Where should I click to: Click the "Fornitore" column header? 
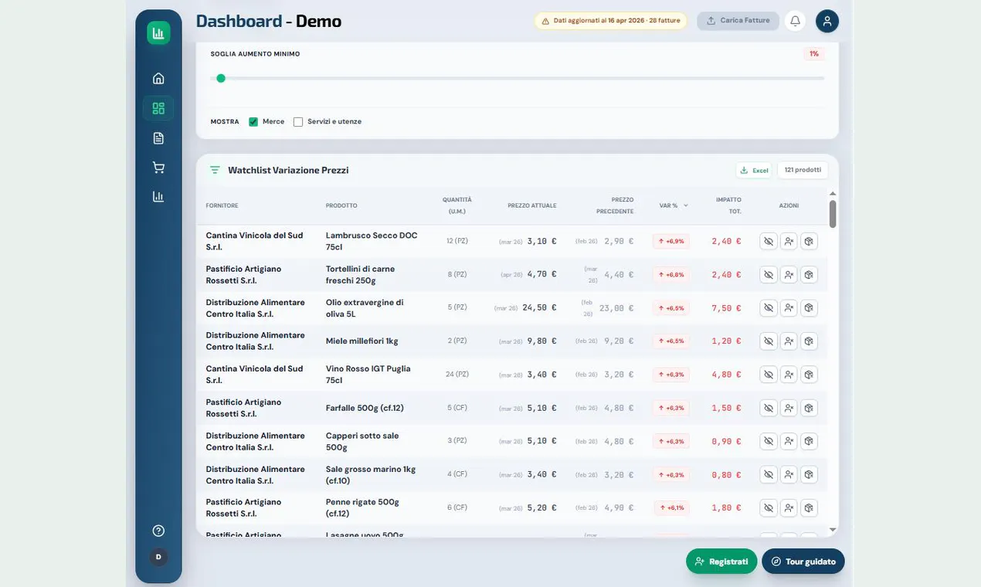222,205
